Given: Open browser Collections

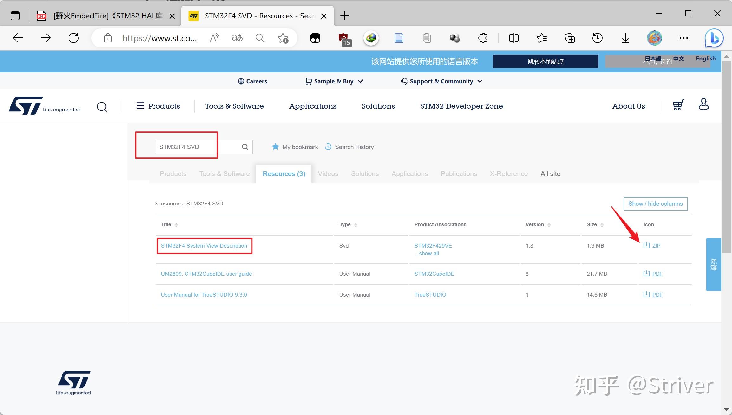Looking at the screenshot, I should coord(570,38).
